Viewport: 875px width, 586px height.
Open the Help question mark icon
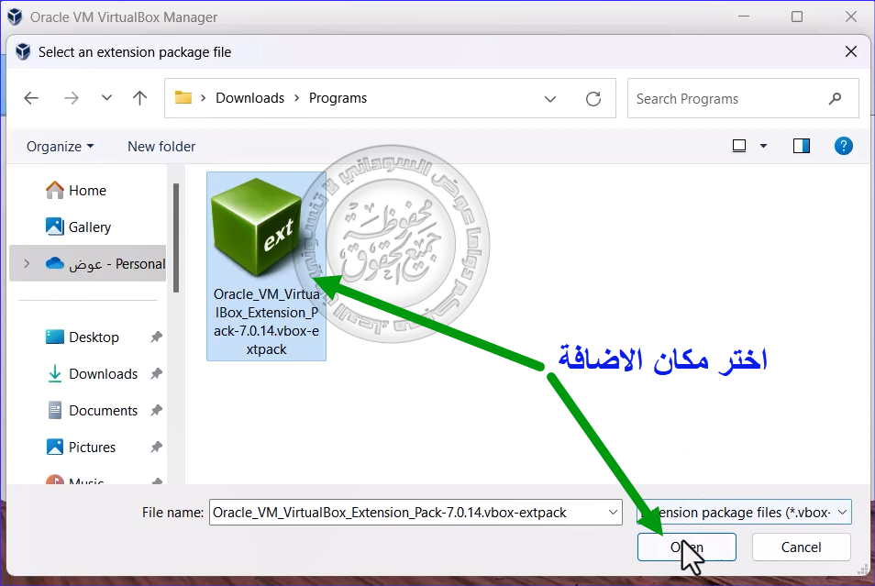point(844,146)
